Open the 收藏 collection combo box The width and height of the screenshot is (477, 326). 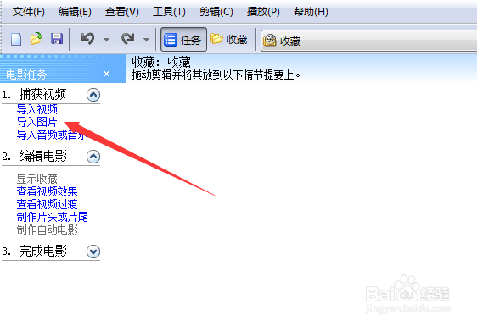point(368,41)
